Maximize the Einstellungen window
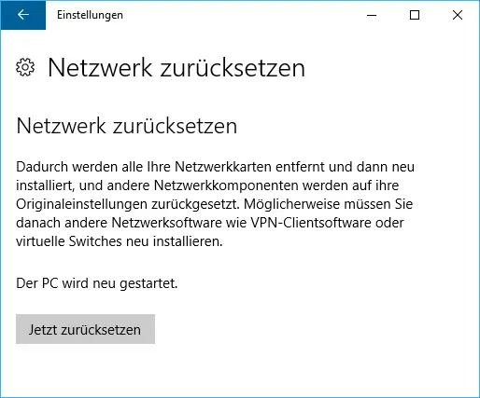 pos(415,15)
